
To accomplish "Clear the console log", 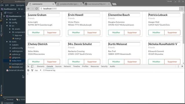I will point(28,70).
